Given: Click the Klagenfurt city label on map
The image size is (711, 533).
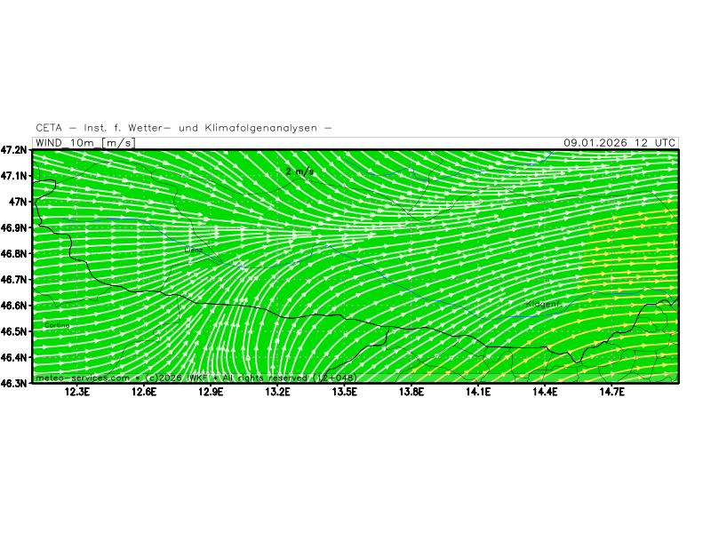Looking at the screenshot, I should 543,304.
